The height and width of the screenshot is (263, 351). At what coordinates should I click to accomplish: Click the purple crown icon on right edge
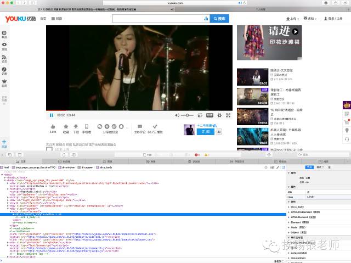(347, 105)
